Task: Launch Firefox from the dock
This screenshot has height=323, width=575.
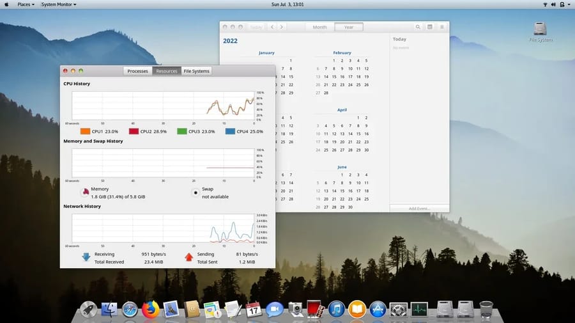Action: 150,310
